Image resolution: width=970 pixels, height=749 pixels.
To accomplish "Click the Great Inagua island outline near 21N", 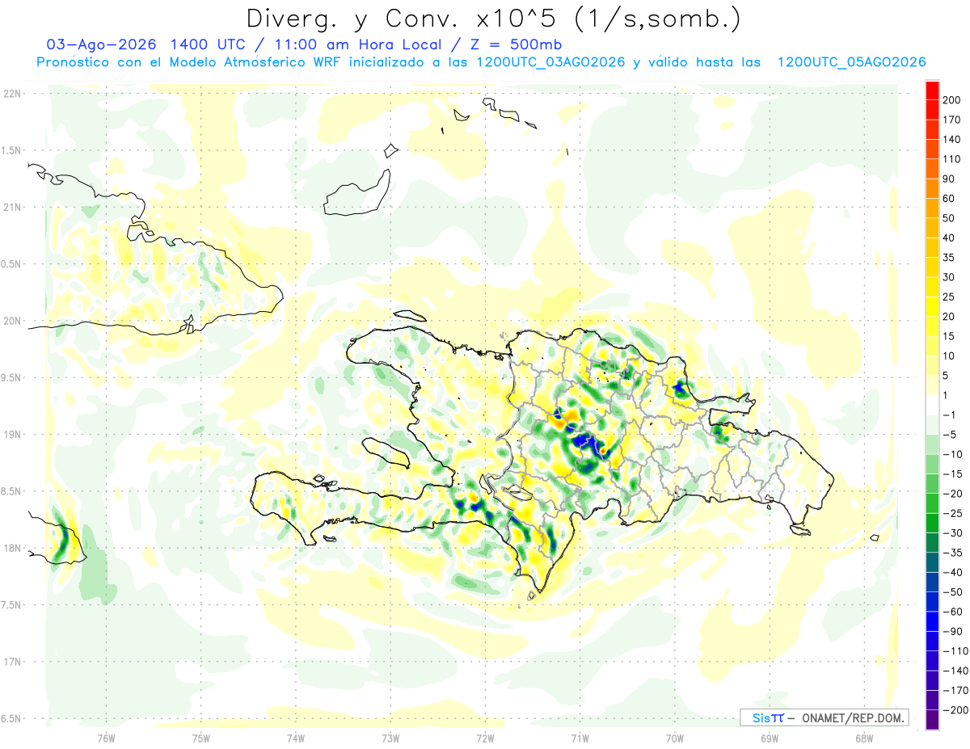I will point(356,194).
